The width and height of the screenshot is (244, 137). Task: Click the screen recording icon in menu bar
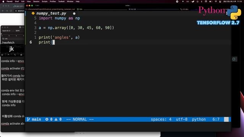point(177,2)
